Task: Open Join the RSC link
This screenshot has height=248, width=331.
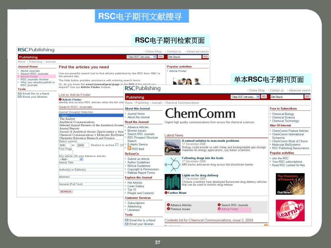Action: pyautogui.click(x=280, y=158)
